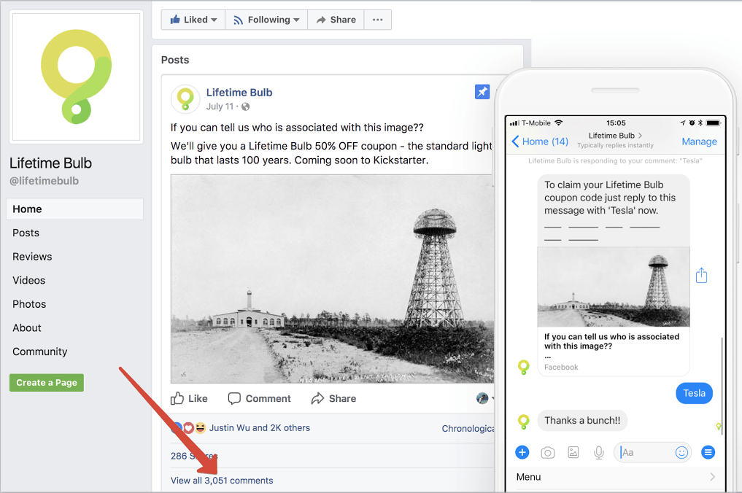Open Posts in the page sidebar
Image resolution: width=742 pixels, height=493 pixels.
click(26, 233)
